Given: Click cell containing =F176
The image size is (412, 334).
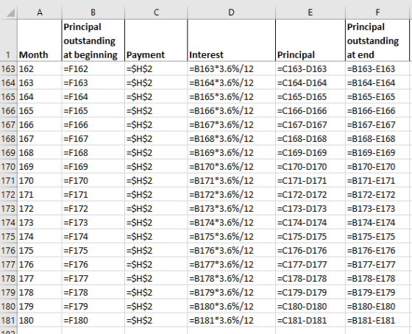Looking at the screenshot, I should [93, 264].
